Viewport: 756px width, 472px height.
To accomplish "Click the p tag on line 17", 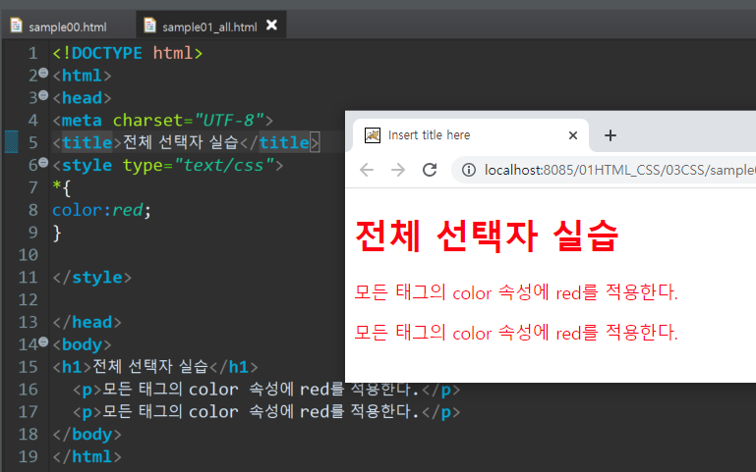I will pos(266,412).
